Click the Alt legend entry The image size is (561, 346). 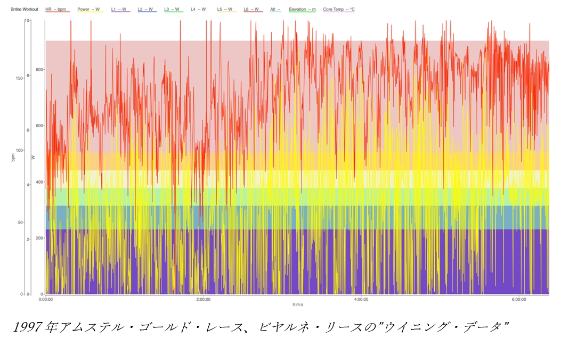pyautogui.click(x=276, y=10)
